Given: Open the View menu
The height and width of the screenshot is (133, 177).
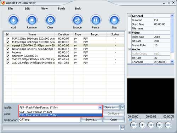Looking at the screenshot, I should (44, 9).
